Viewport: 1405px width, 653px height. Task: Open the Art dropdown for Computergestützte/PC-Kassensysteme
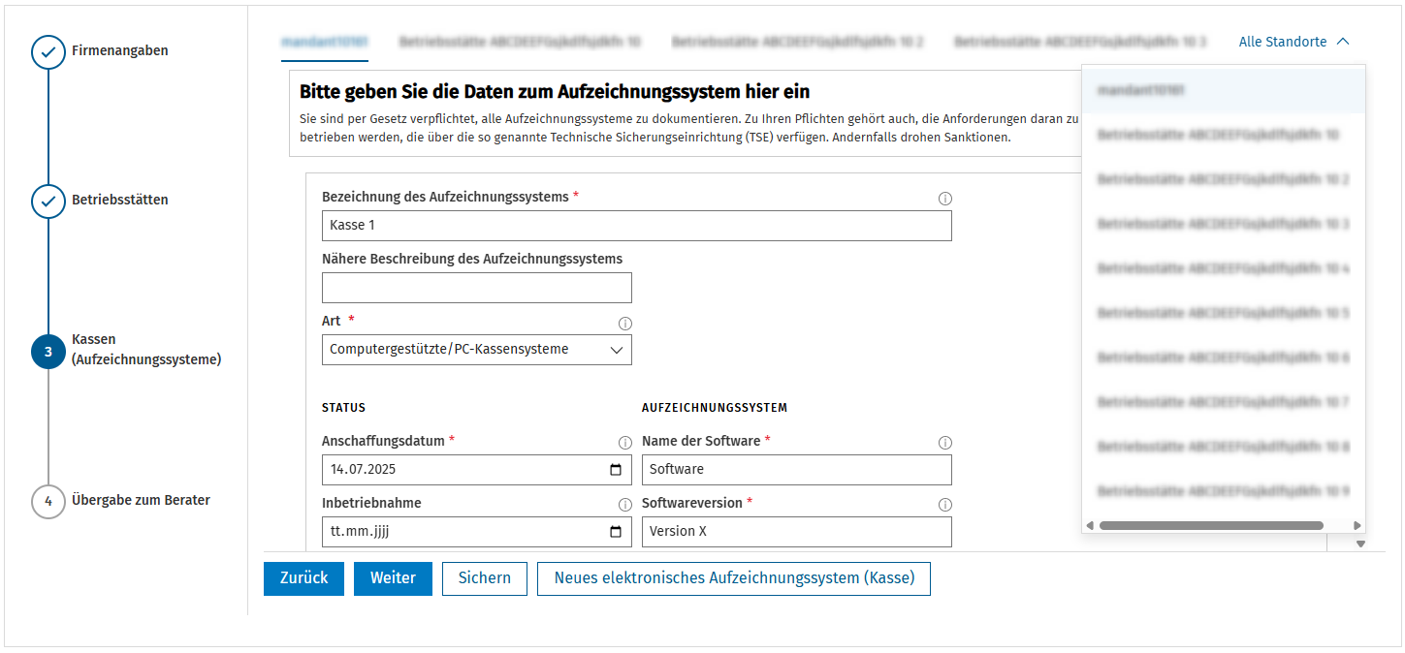(x=477, y=350)
